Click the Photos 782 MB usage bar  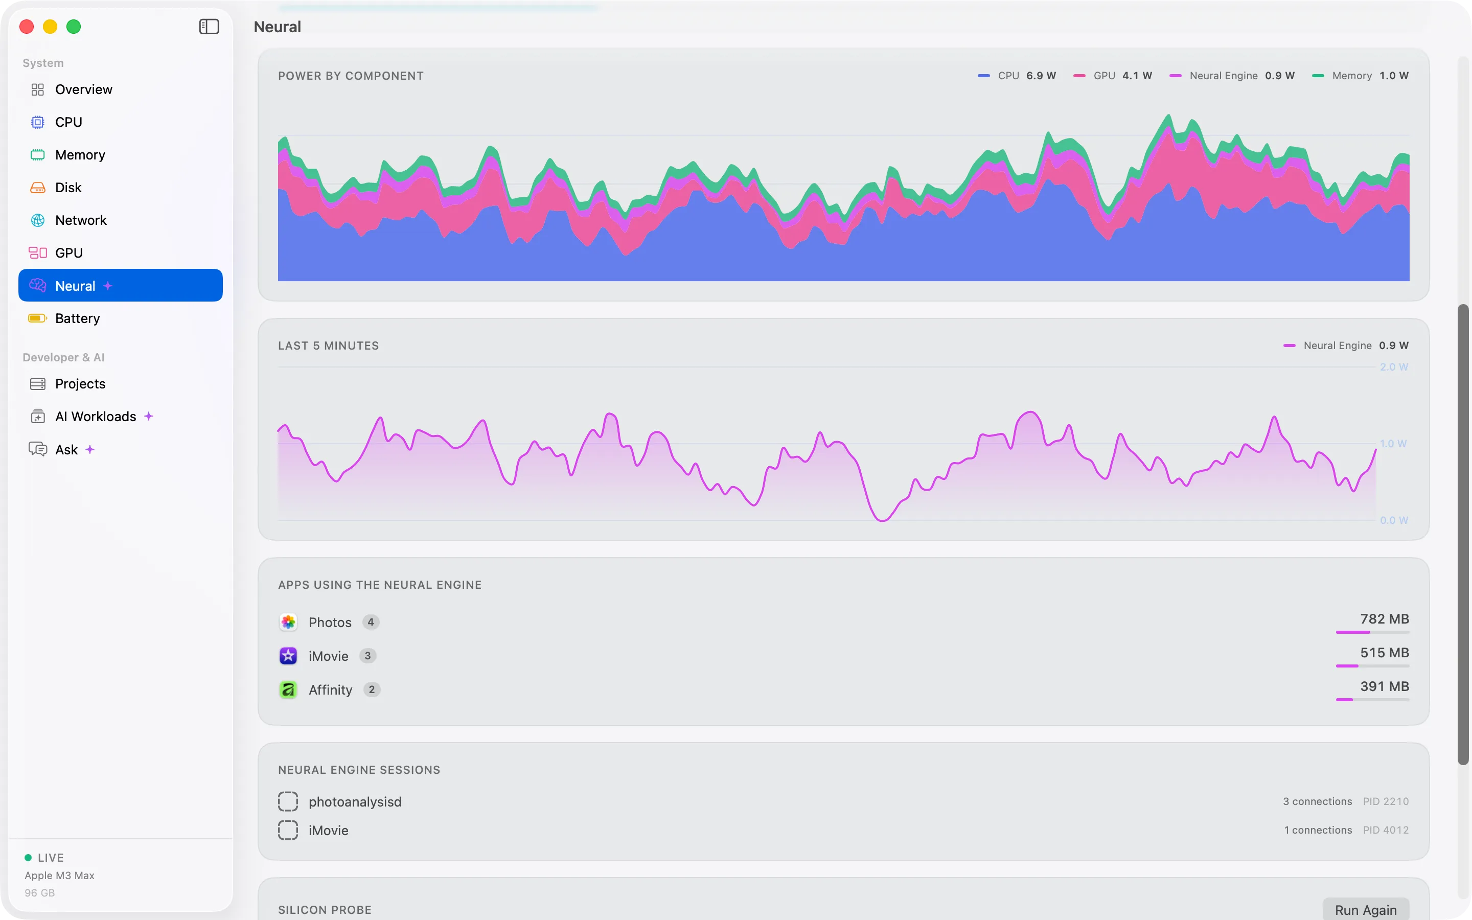[1372, 632]
